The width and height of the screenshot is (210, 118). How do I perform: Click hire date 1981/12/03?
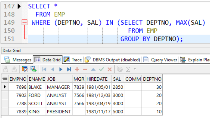point(98,95)
